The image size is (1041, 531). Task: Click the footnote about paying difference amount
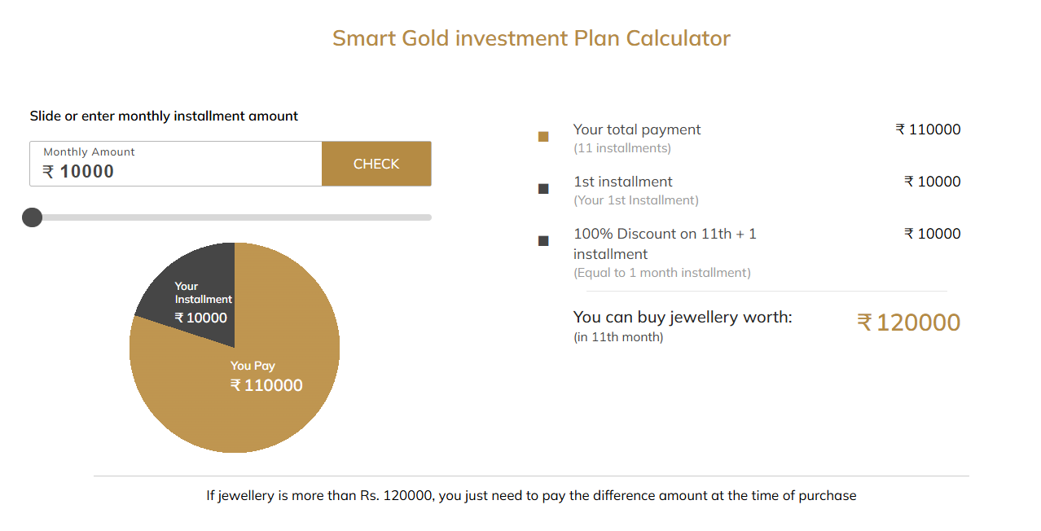click(x=531, y=495)
